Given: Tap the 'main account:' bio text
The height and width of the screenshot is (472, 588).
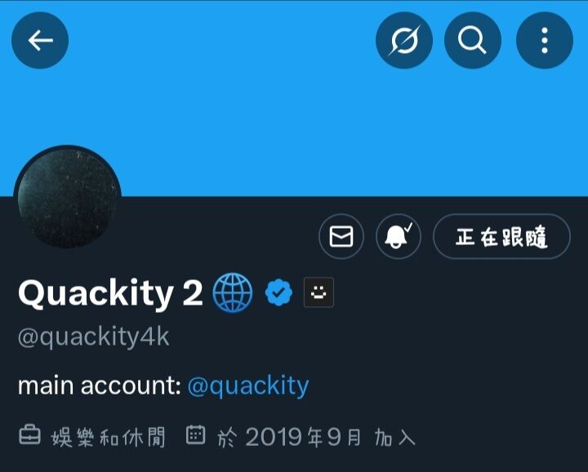Looking at the screenshot, I should (100, 385).
